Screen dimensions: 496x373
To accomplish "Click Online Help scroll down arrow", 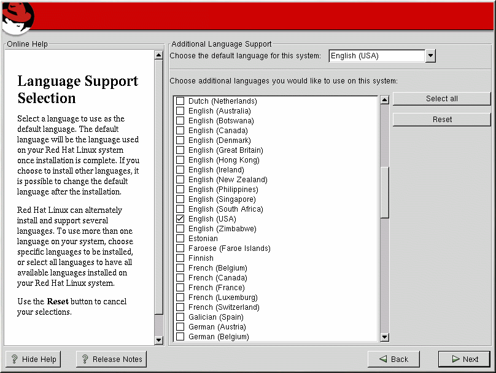I will point(159,340).
